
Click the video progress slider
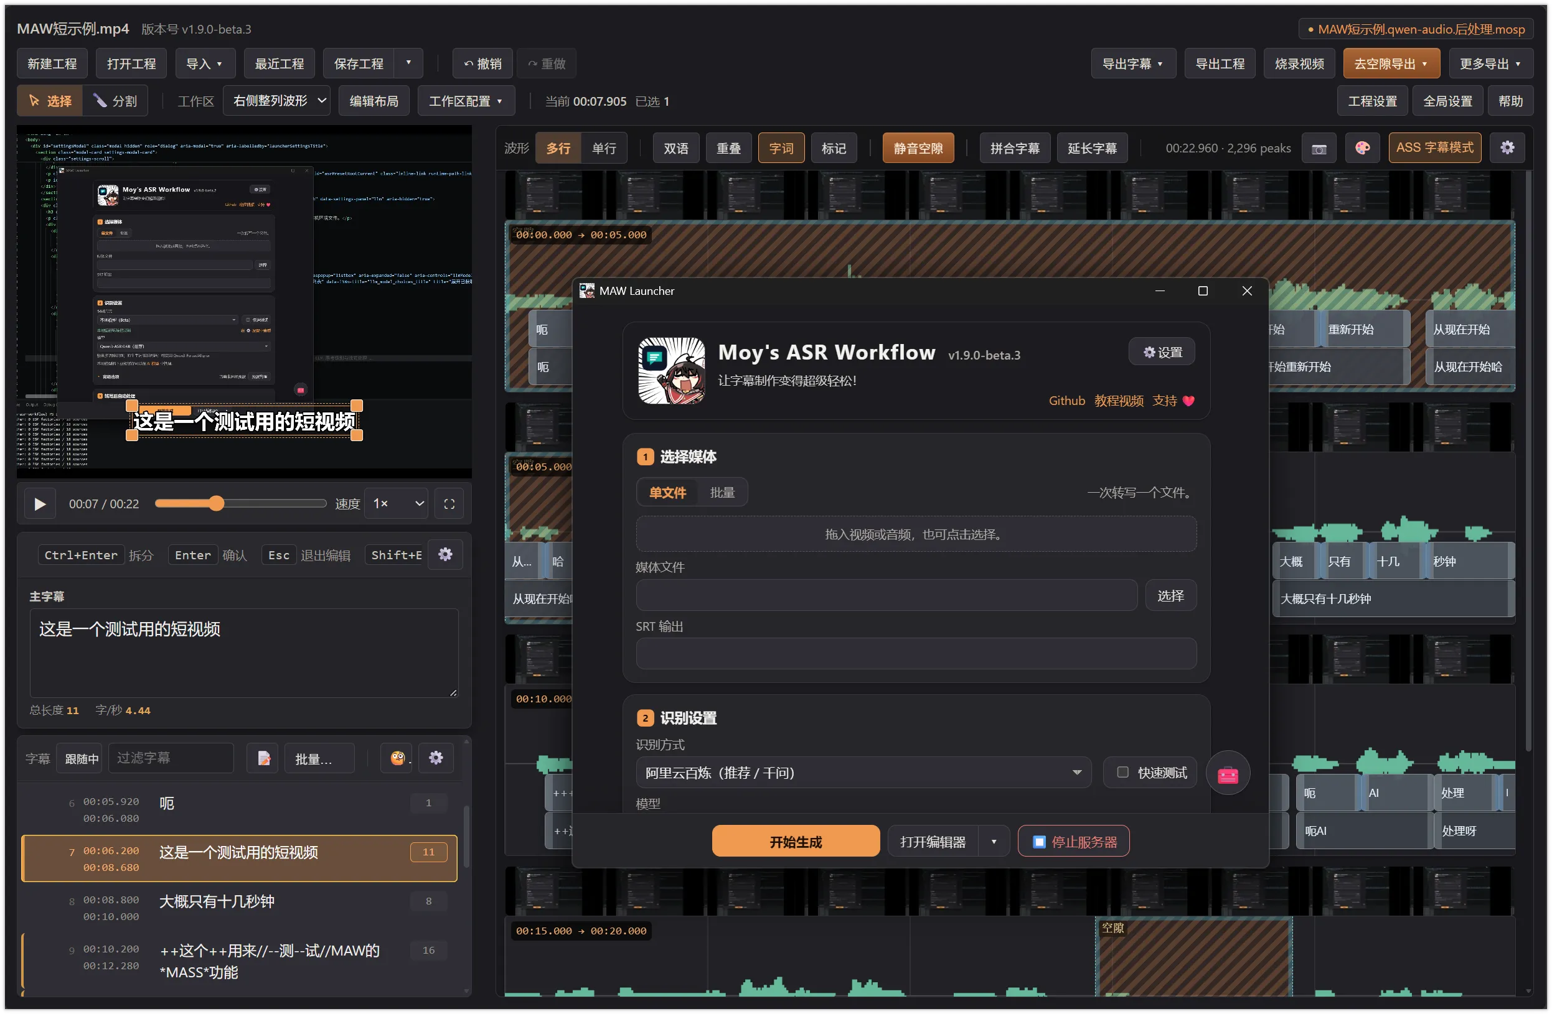(x=240, y=504)
